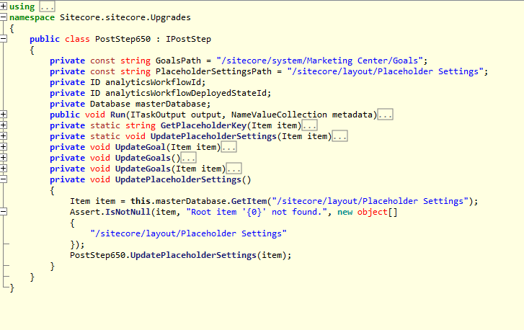Click the analyticsWorkflowId field
524x330 pixels.
tap(153, 82)
